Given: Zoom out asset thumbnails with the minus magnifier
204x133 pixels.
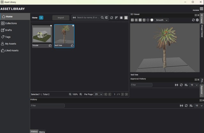Looking at the screenshot, I should (70, 94).
